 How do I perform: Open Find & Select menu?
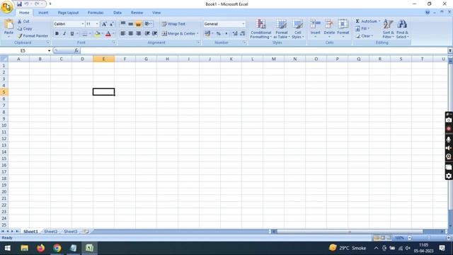click(402, 29)
